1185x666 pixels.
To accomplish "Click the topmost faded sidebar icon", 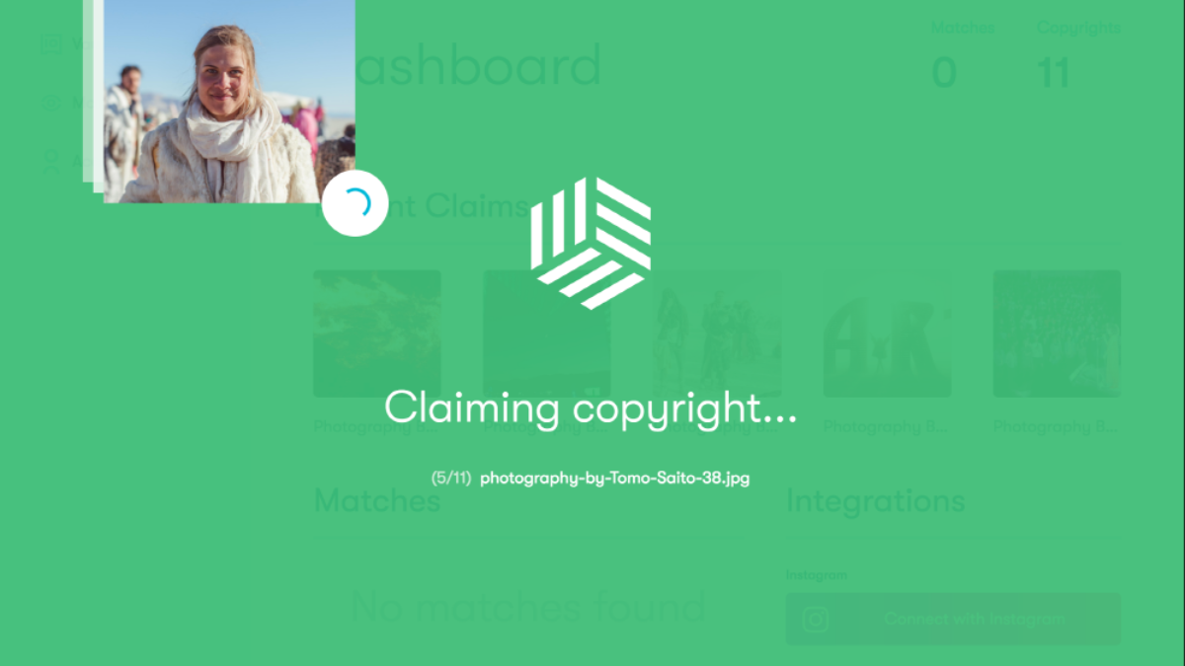I will coord(51,43).
